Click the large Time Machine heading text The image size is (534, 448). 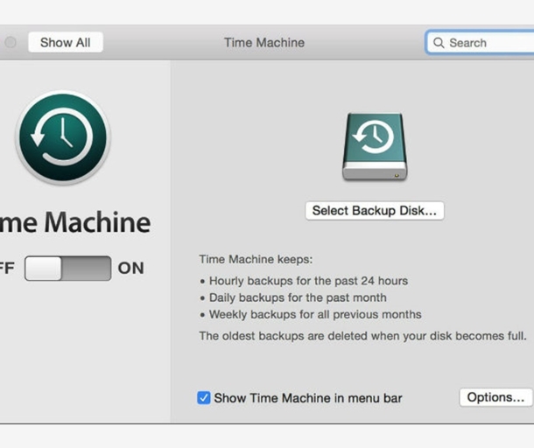coord(75,222)
